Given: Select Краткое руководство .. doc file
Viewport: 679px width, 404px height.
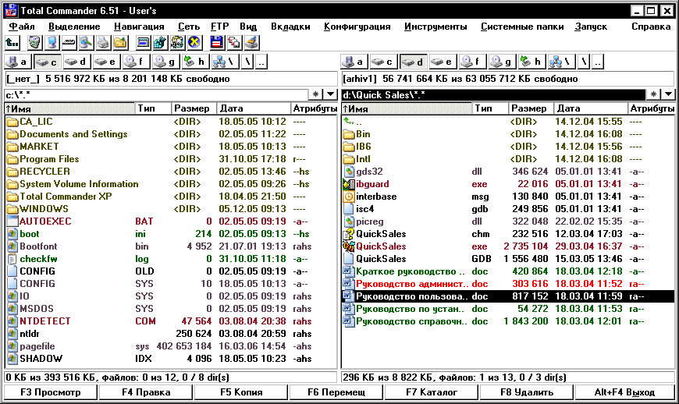Looking at the screenshot, I should click(508, 271).
